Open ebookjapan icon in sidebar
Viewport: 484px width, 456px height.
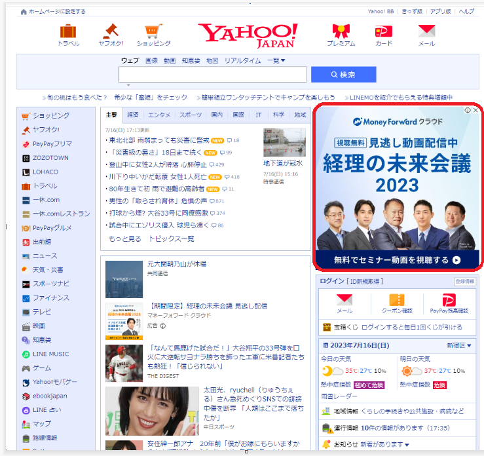(26, 396)
